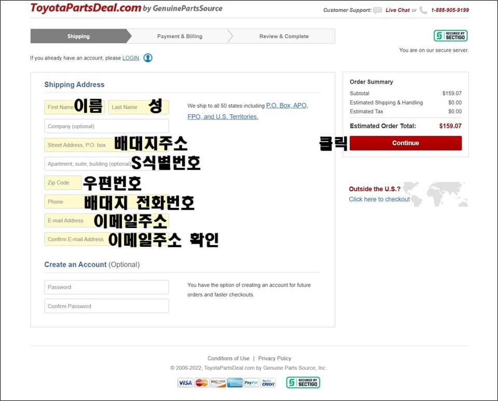Click Live Chat support link
Screen dimensions: 498x401
397,10
